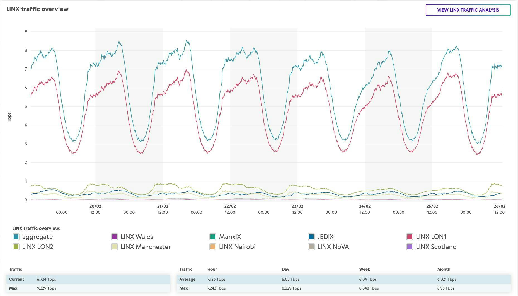Click the 24/02 date axis label
Screen dimensions: 518x296
[365, 206]
